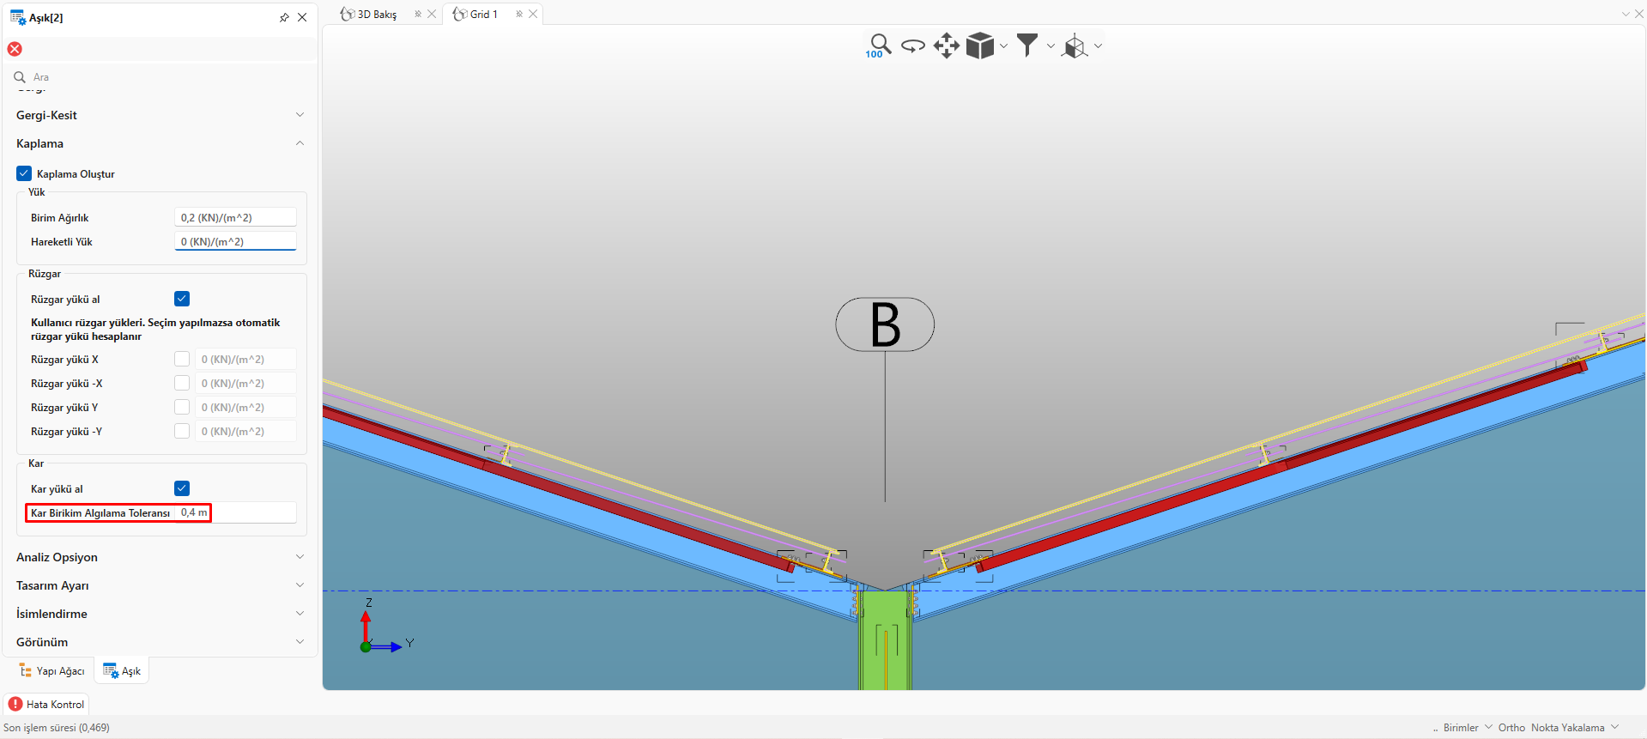Switch to the Yapı Ağacı tab

tap(52, 671)
